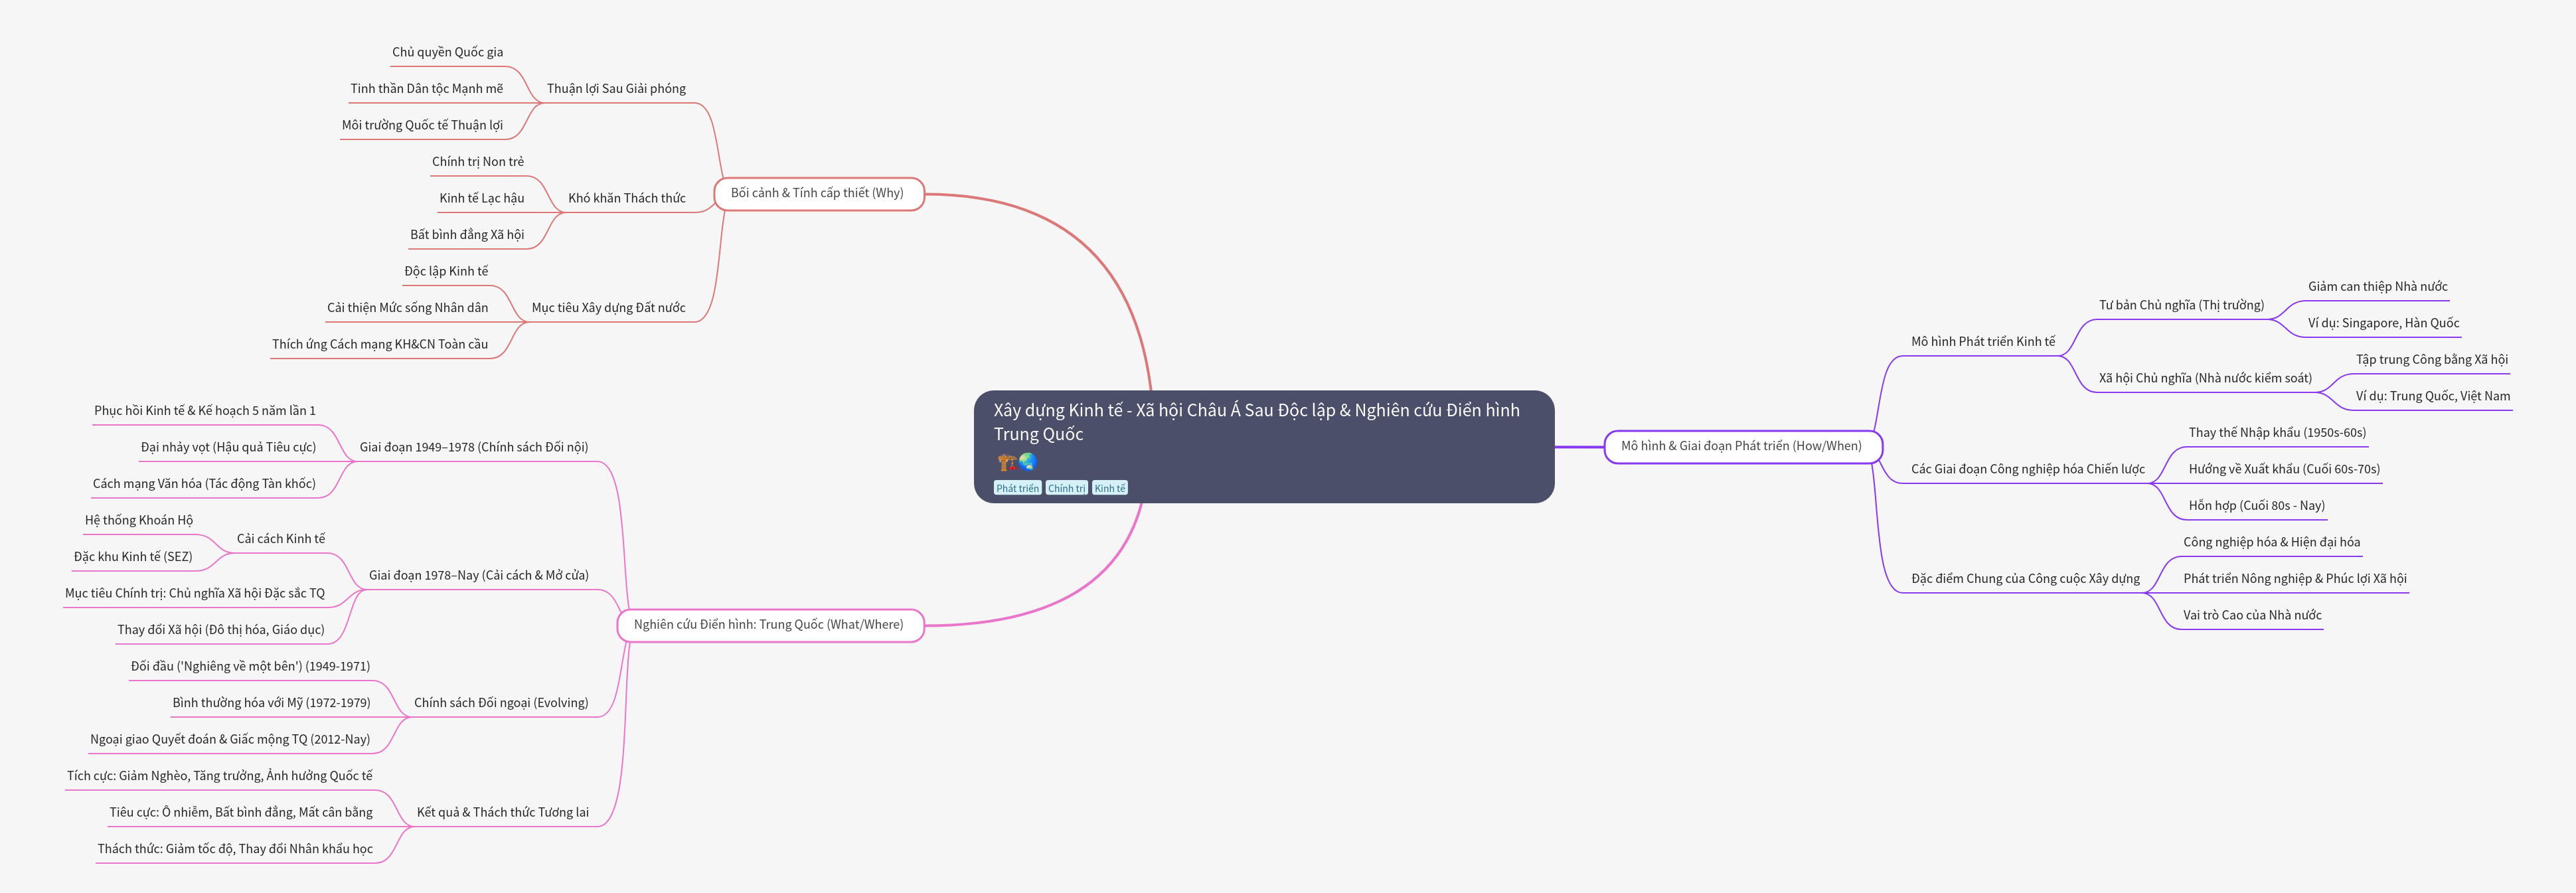Click the 'Phát triển' tag
The width and height of the screenshot is (2576, 893).
click(x=1017, y=488)
